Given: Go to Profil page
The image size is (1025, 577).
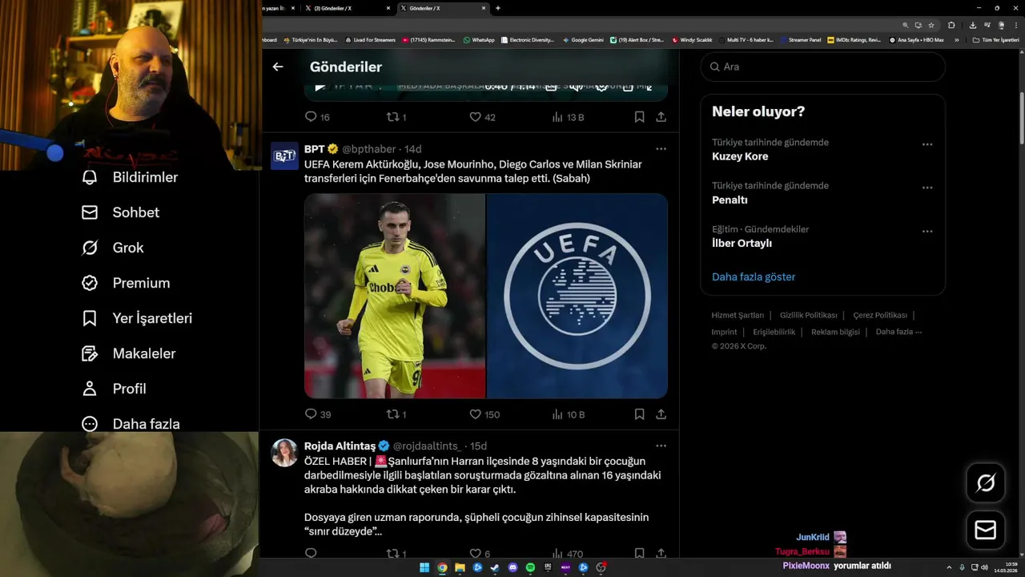Looking at the screenshot, I should 113,389.
